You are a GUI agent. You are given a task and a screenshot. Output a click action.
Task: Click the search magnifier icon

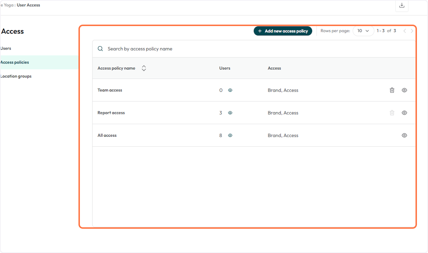coord(100,49)
